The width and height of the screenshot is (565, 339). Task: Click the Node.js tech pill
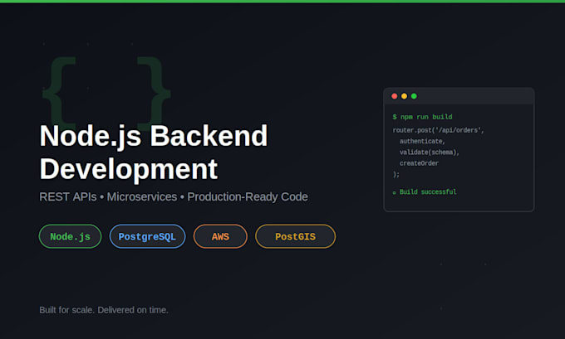coord(71,236)
